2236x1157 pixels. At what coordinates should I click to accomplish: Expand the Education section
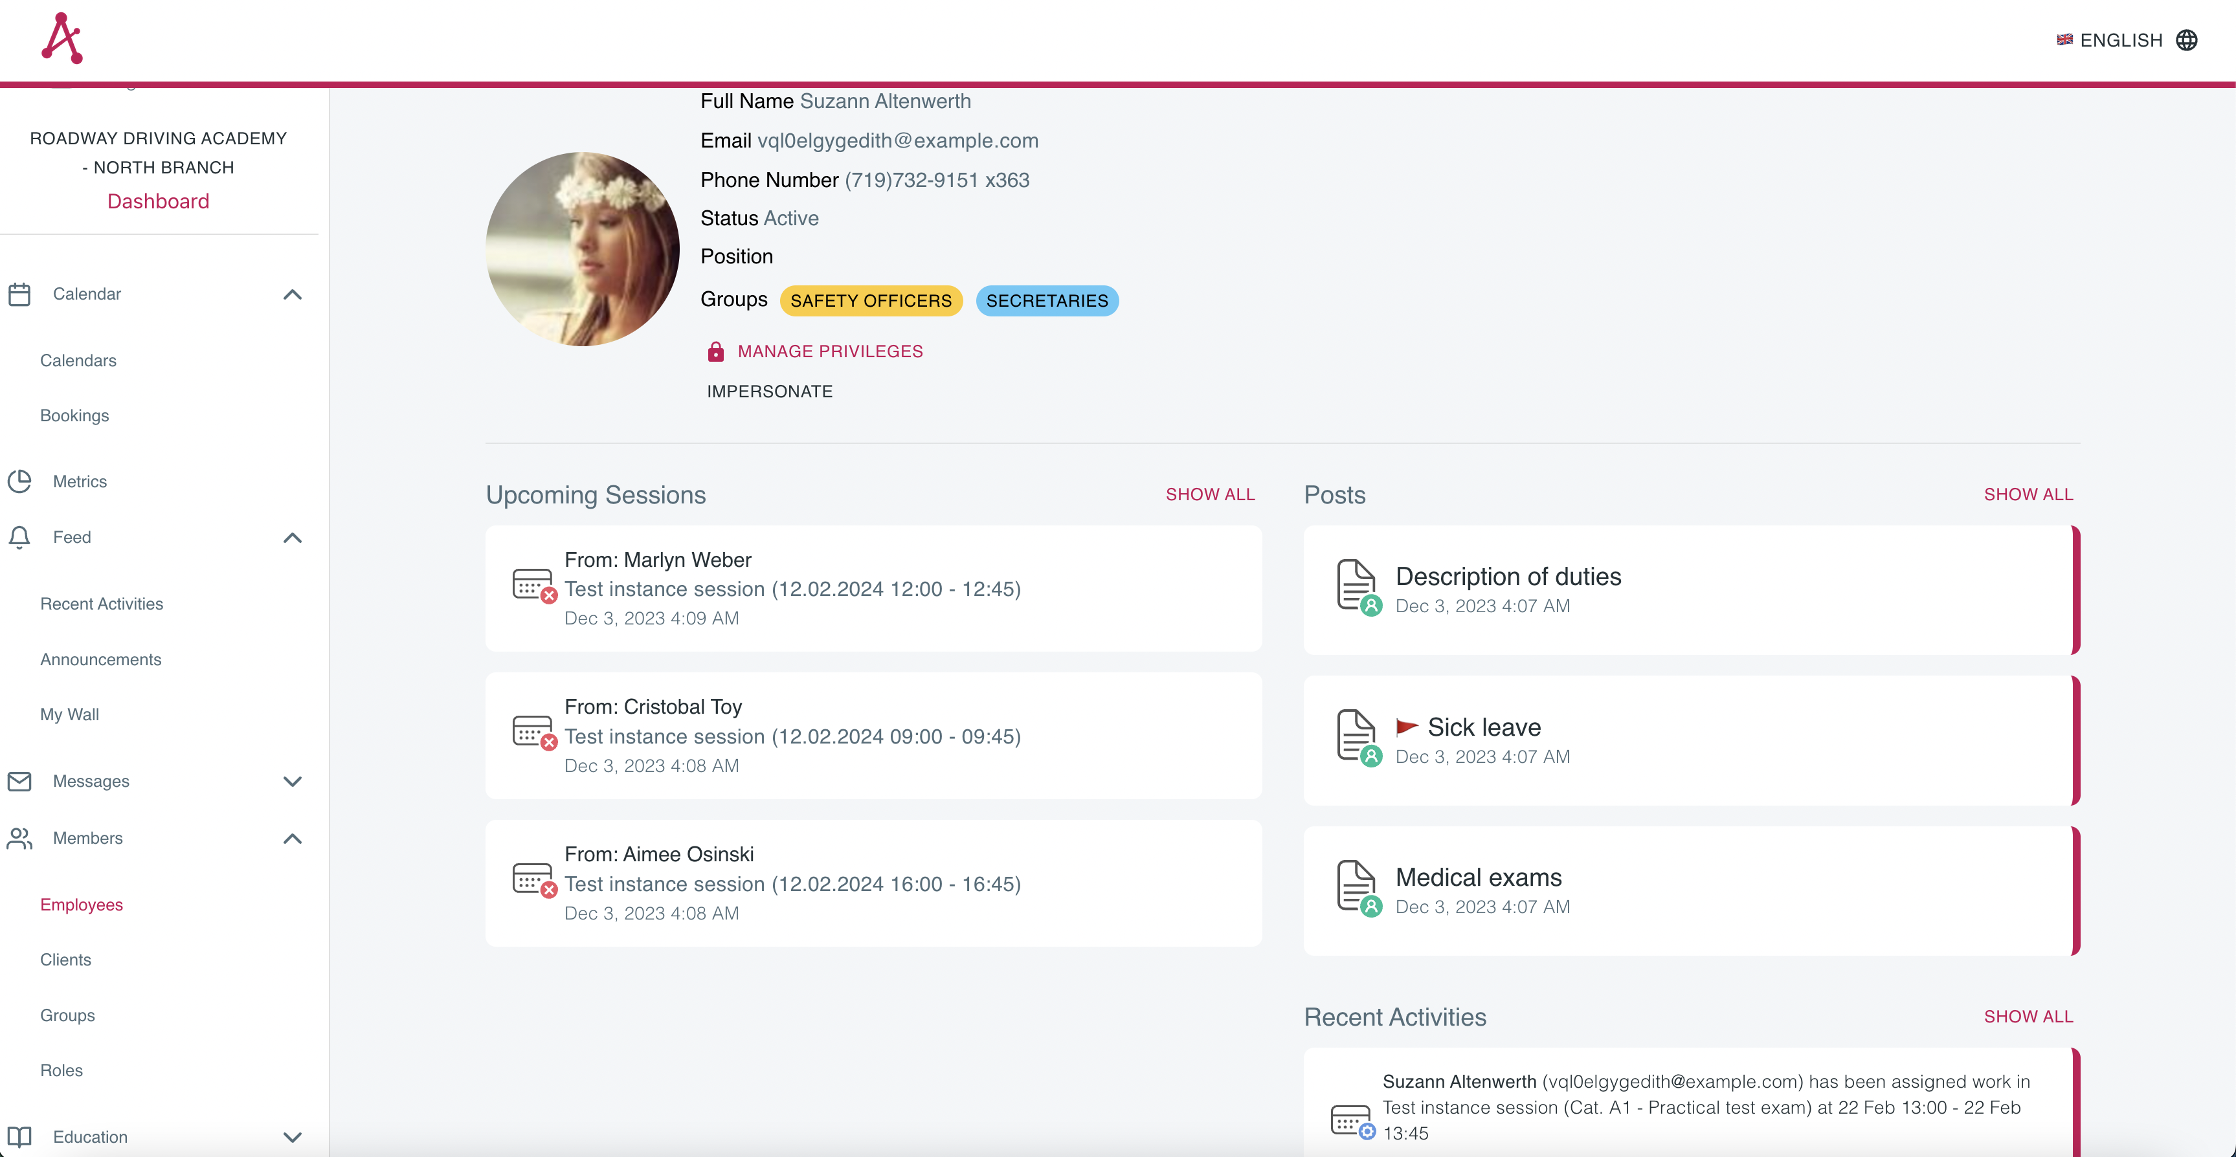pos(293,1137)
